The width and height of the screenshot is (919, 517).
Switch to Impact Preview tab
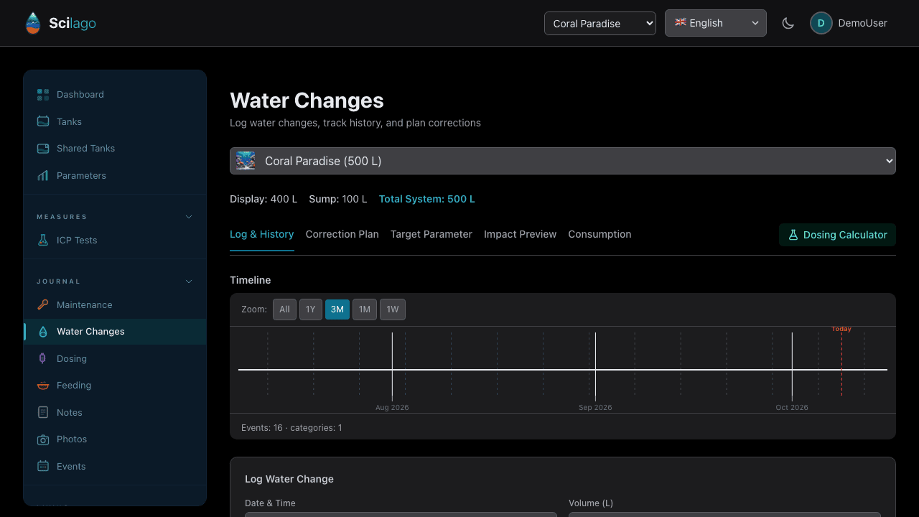521,234
